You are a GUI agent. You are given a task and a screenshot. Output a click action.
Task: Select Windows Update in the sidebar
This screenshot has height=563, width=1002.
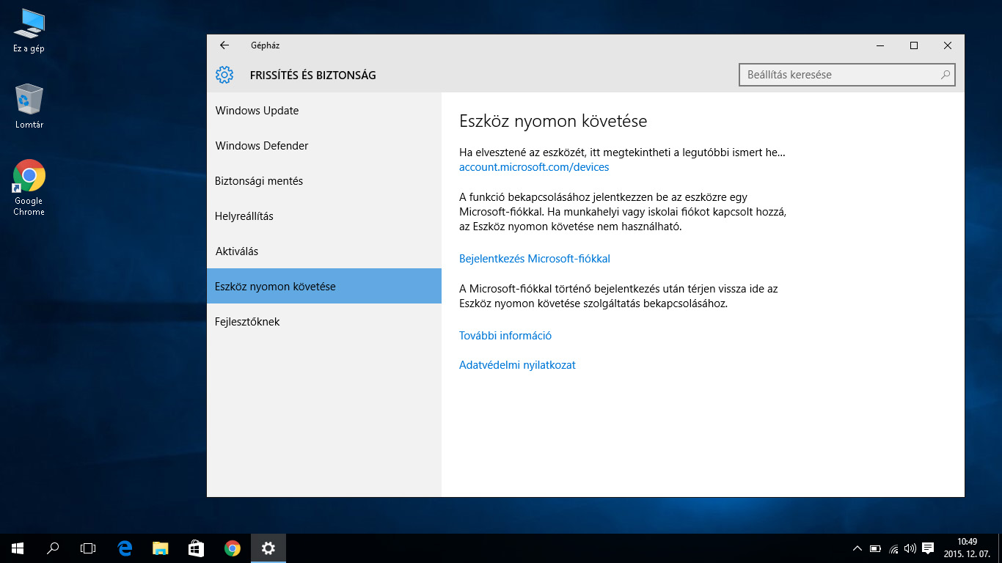tap(257, 111)
